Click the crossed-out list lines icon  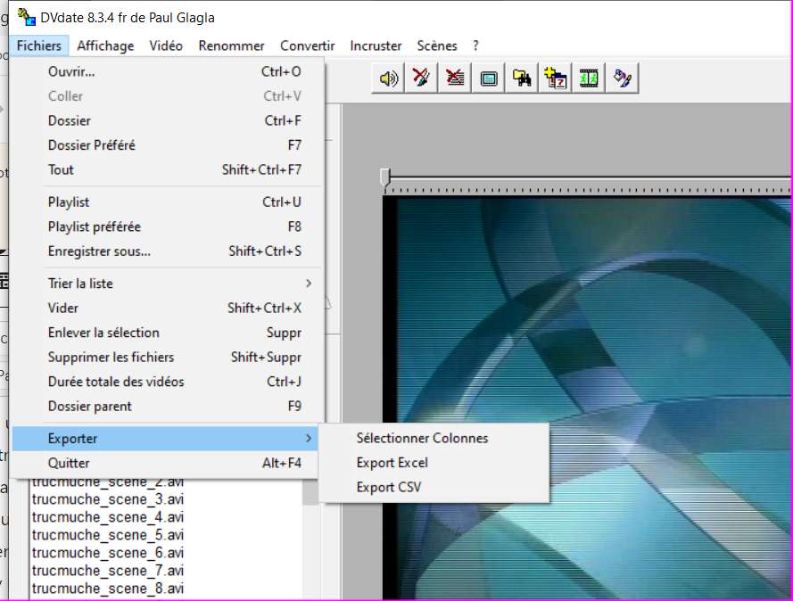(455, 78)
